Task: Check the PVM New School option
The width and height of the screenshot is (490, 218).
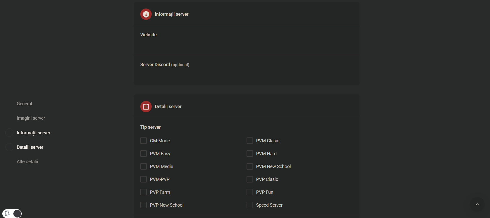Action: (x=250, y=166)
